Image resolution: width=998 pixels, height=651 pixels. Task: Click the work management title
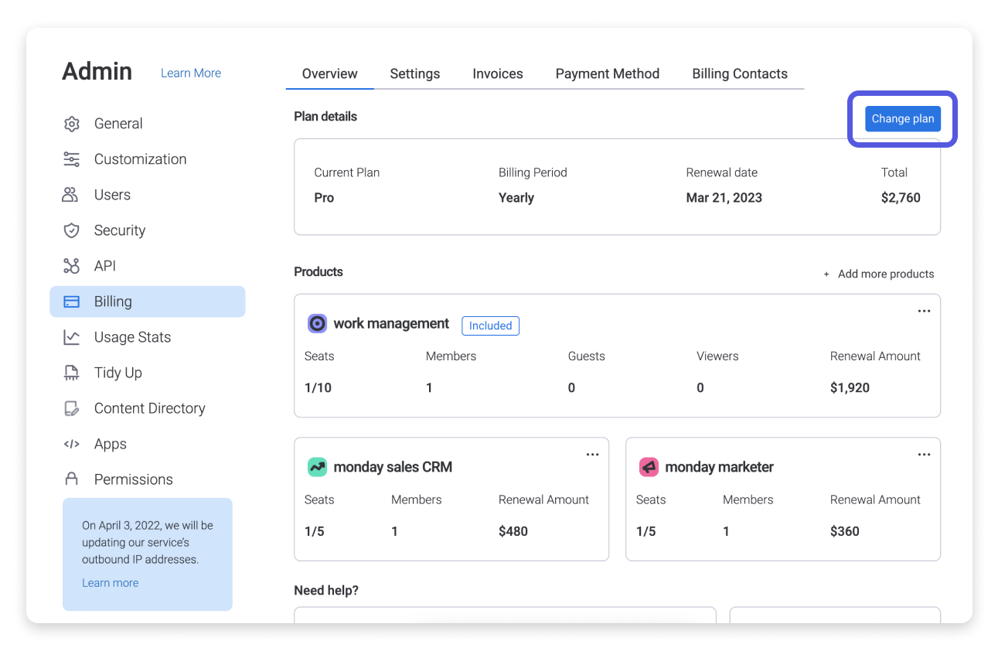391,324
